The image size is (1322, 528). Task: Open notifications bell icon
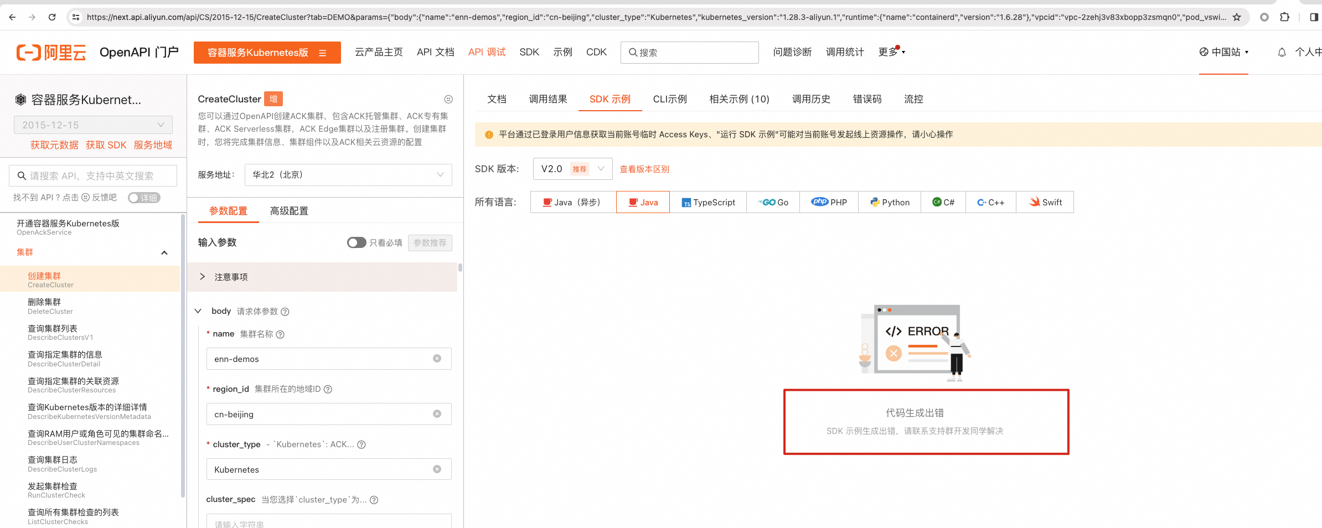click(x=1282, y=53)
